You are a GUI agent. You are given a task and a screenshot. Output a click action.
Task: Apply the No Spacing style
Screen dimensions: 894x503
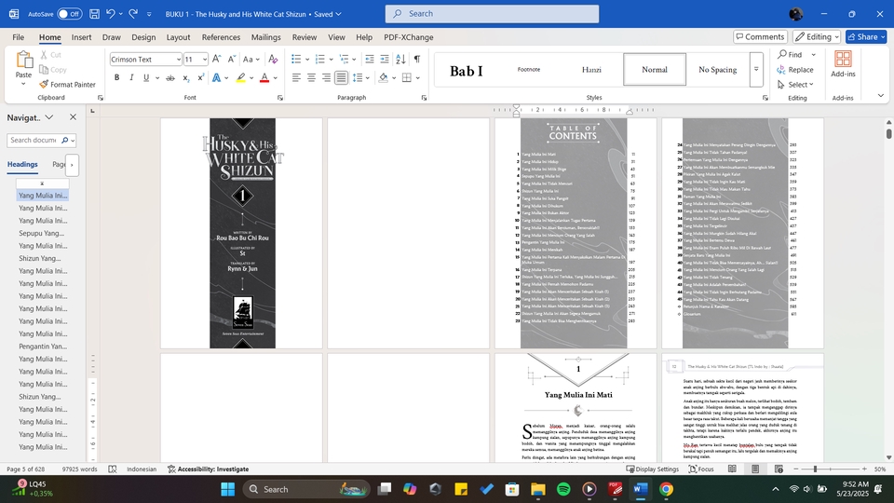[x=717, y=70]
